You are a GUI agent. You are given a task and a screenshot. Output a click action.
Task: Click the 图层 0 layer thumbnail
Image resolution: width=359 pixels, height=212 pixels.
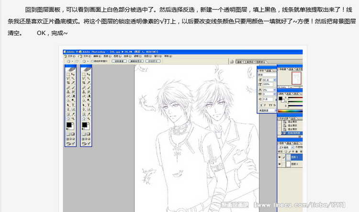pos(289,164)
